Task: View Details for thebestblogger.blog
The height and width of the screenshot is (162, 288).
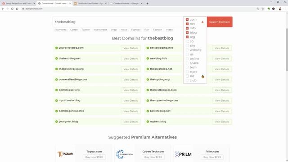Action: (222, 90)
